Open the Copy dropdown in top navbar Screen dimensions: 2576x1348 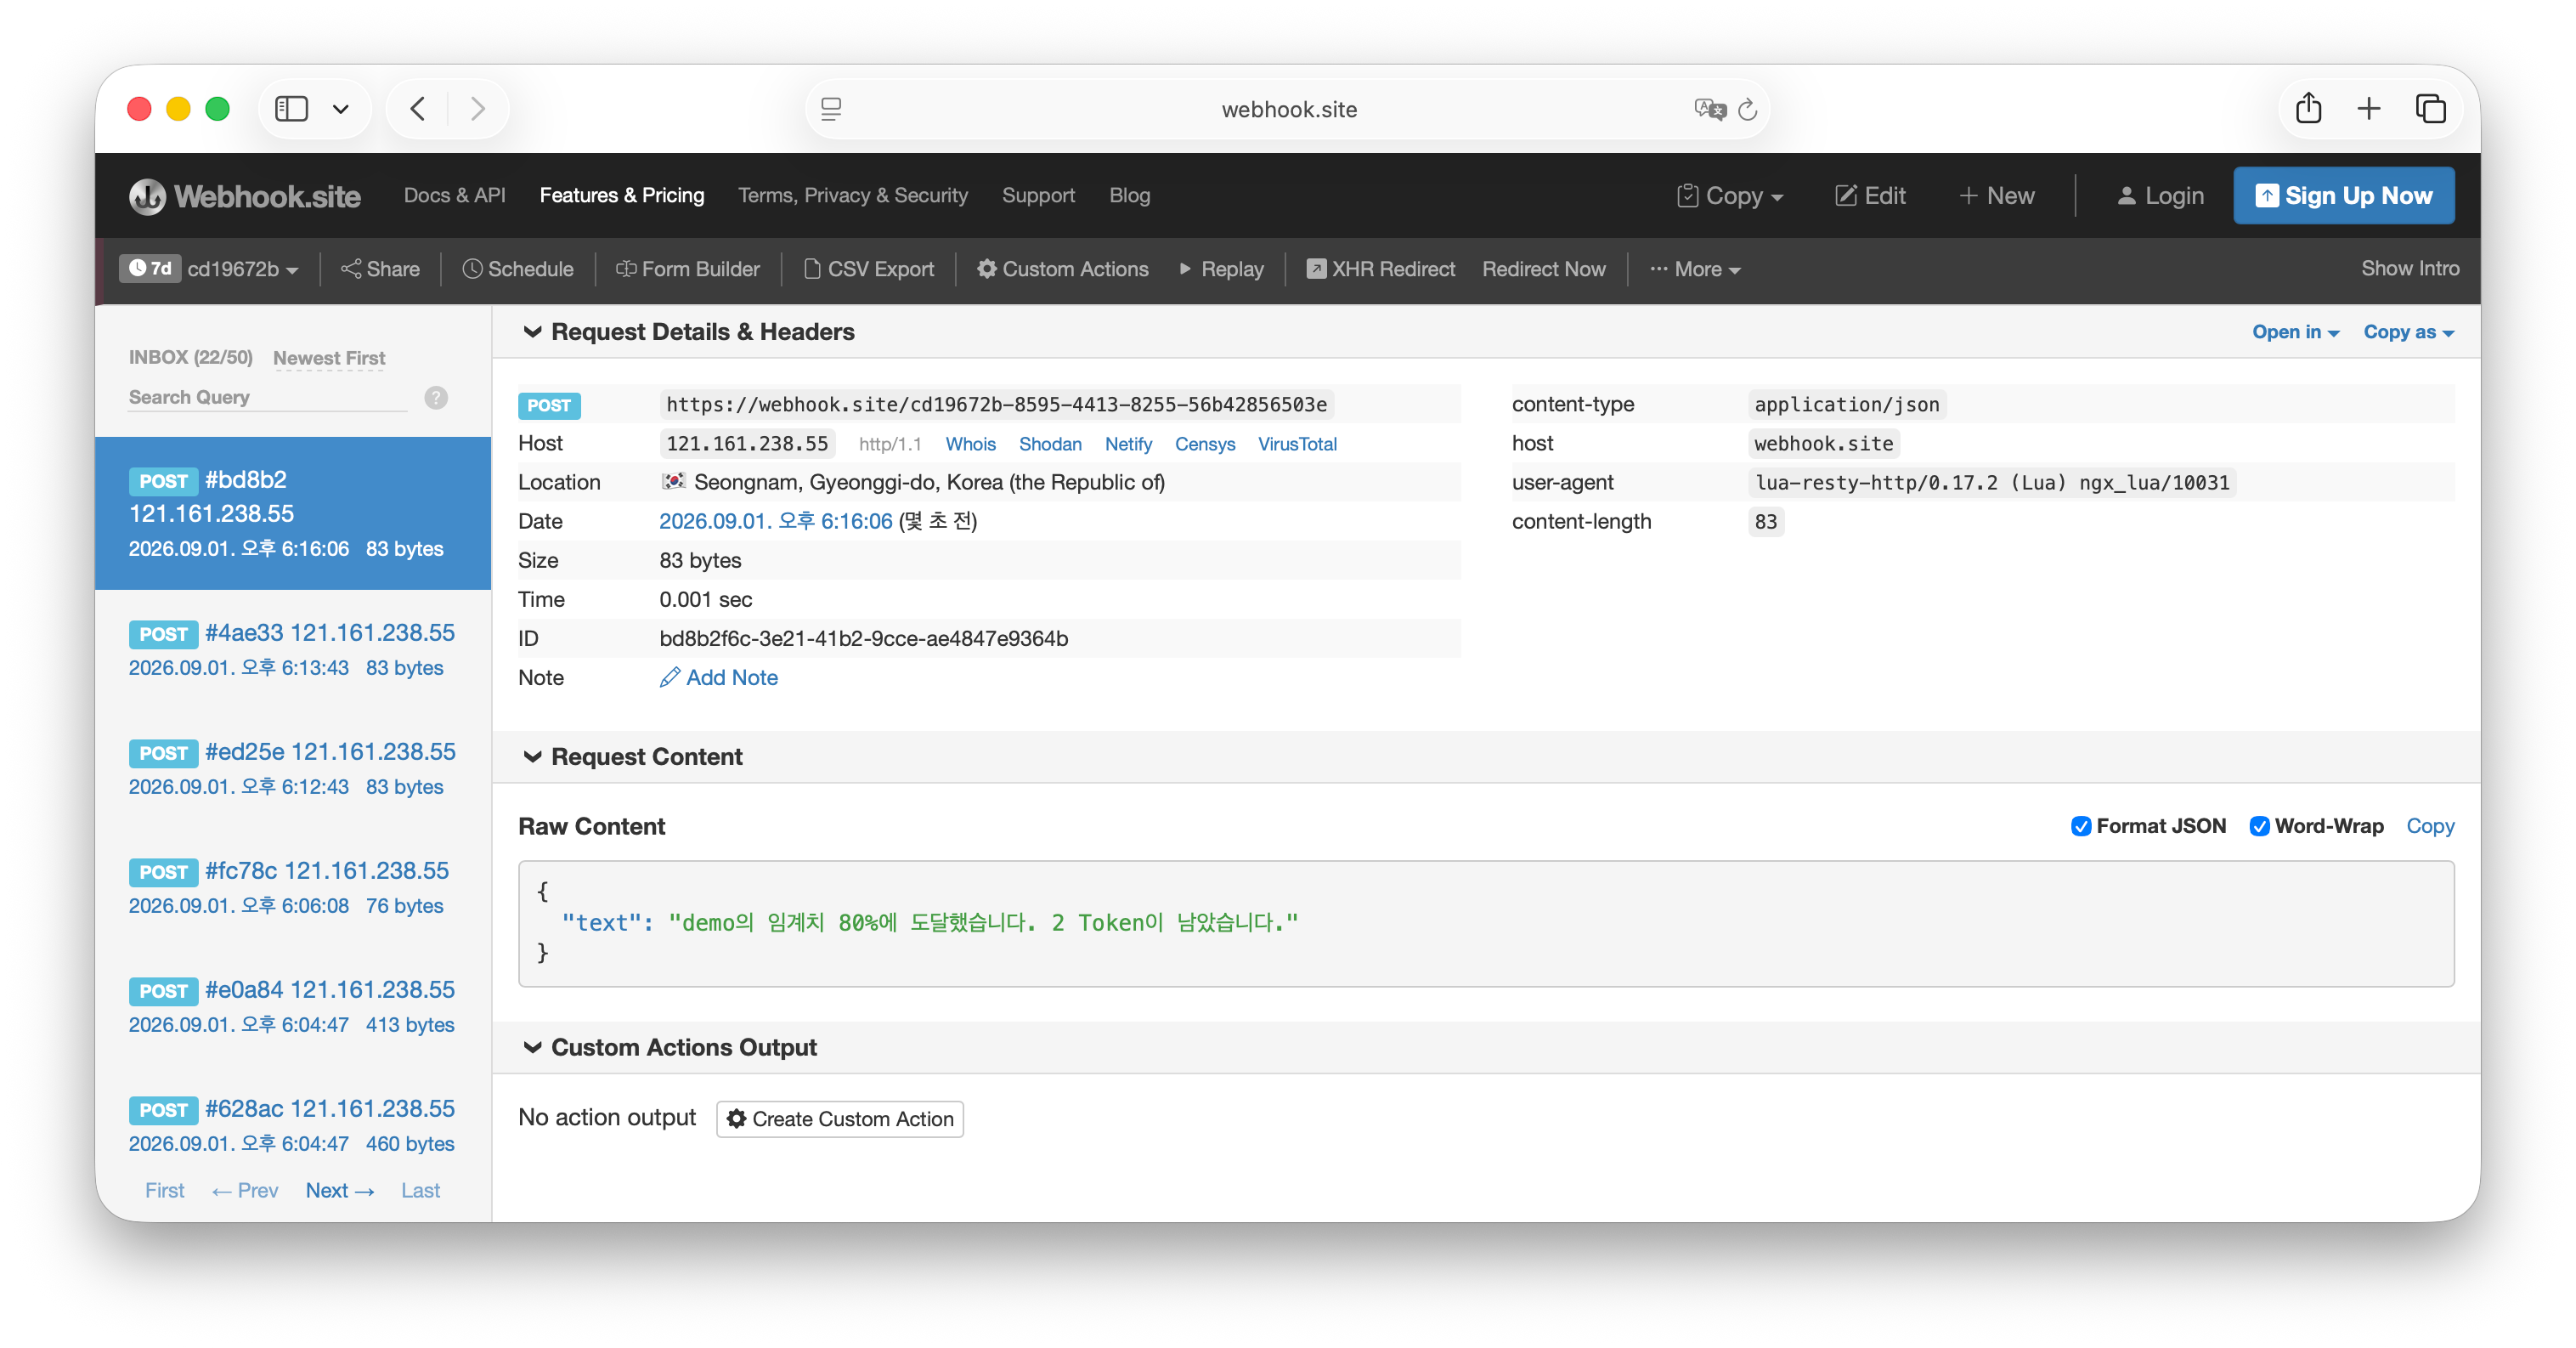point(1730,196)
